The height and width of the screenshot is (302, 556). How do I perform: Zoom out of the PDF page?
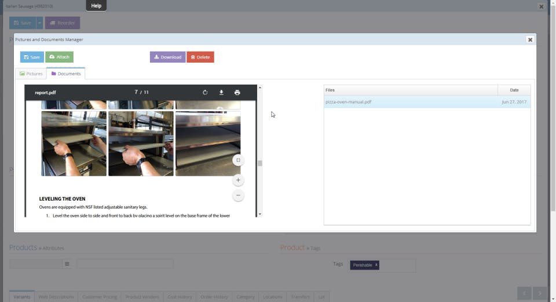[238, 195]
